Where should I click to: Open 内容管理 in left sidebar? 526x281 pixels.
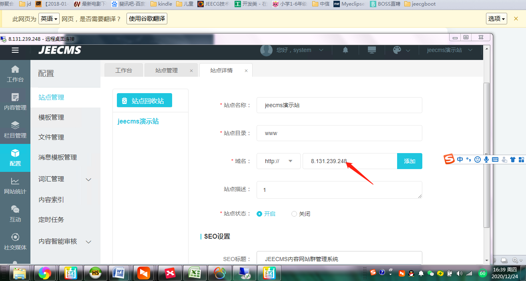(15, 102)
